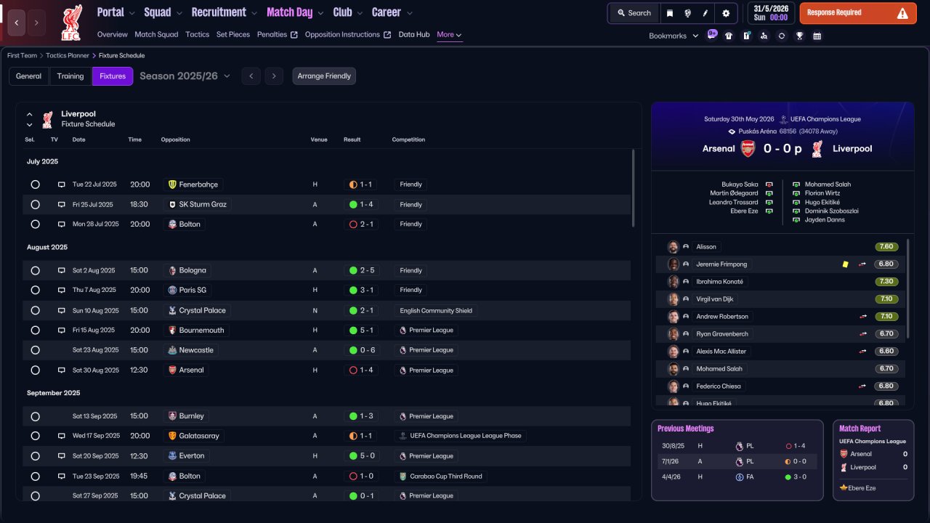Click the pencil edit icon

tap(705, 13)
